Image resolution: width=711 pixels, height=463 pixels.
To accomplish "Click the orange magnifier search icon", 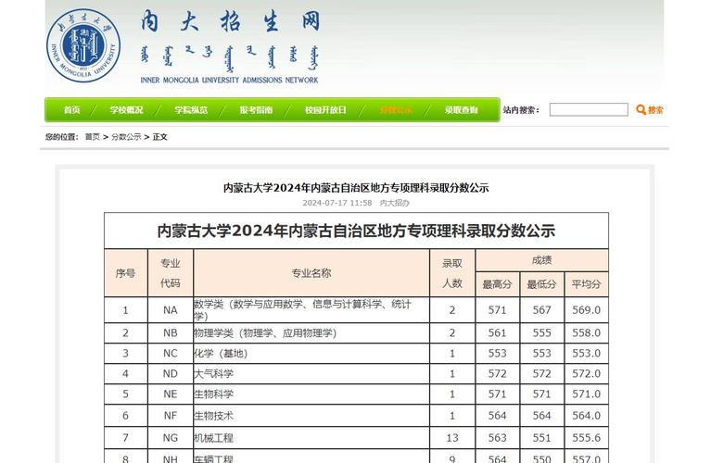I will click(x=641, y=109).
